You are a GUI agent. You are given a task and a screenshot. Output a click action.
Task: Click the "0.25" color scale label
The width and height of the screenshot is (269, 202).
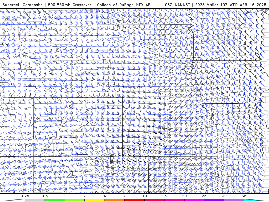25,196
